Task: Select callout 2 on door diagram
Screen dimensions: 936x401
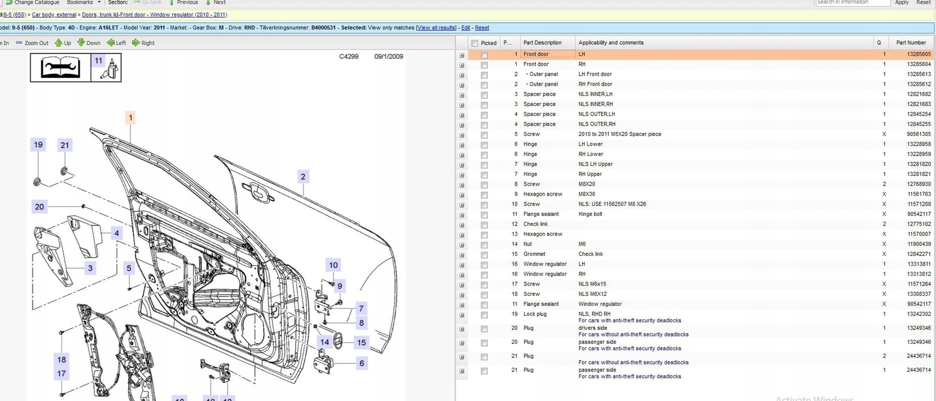Action: tap(303, 177)
